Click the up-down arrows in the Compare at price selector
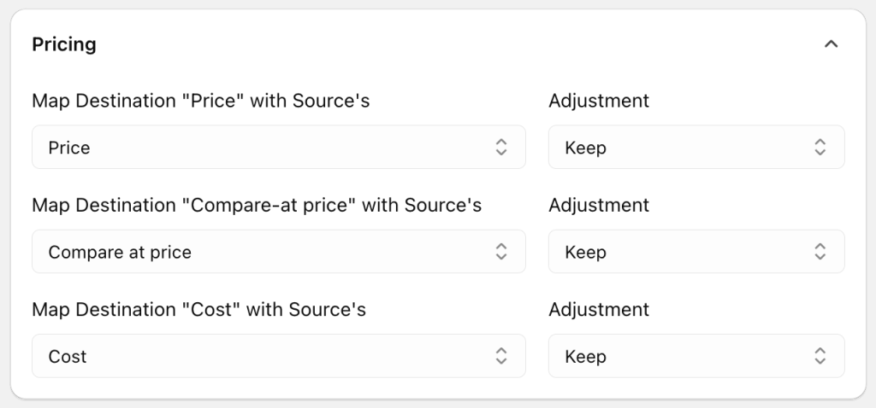Viewport: 876px width, 408px height. [x=501, y=252]
